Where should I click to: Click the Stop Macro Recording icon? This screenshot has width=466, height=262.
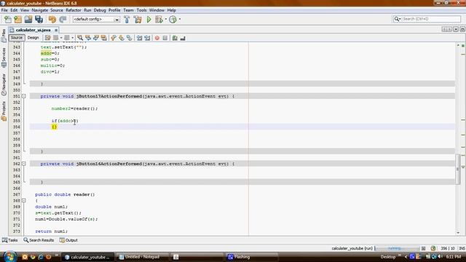(x=165, y=38)
